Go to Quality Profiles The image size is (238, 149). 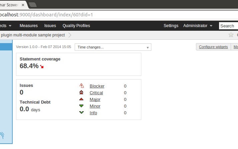[x=76, y=26]
